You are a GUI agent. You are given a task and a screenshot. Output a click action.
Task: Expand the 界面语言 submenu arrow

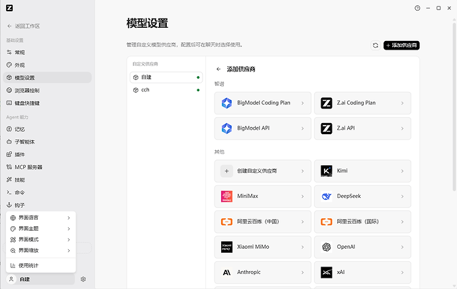69,218
